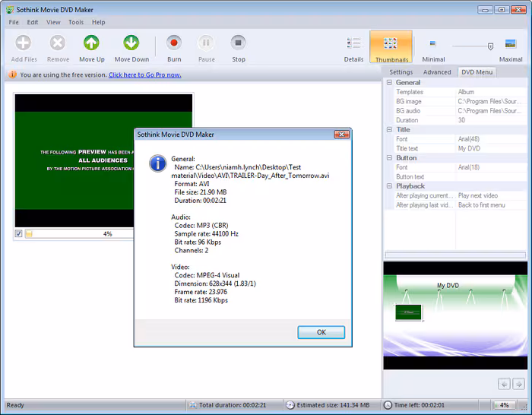
Task: Open the Help menu
Action: point(98,22)
